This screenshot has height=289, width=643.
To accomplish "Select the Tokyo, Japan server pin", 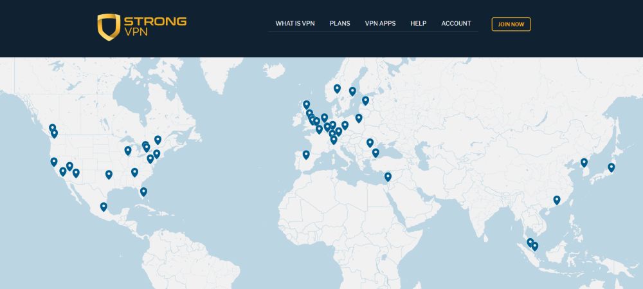I will 611,167.
